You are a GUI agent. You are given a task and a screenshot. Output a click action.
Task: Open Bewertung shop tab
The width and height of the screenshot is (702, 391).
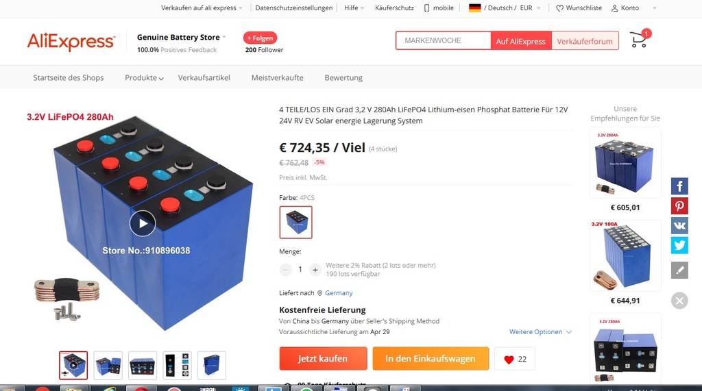(343, 78)
